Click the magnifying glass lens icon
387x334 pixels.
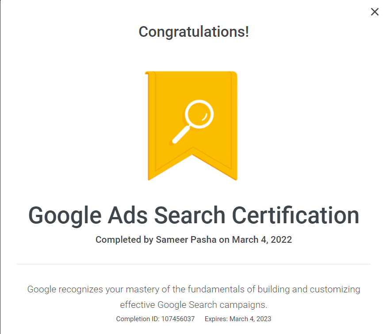[199, 114]
